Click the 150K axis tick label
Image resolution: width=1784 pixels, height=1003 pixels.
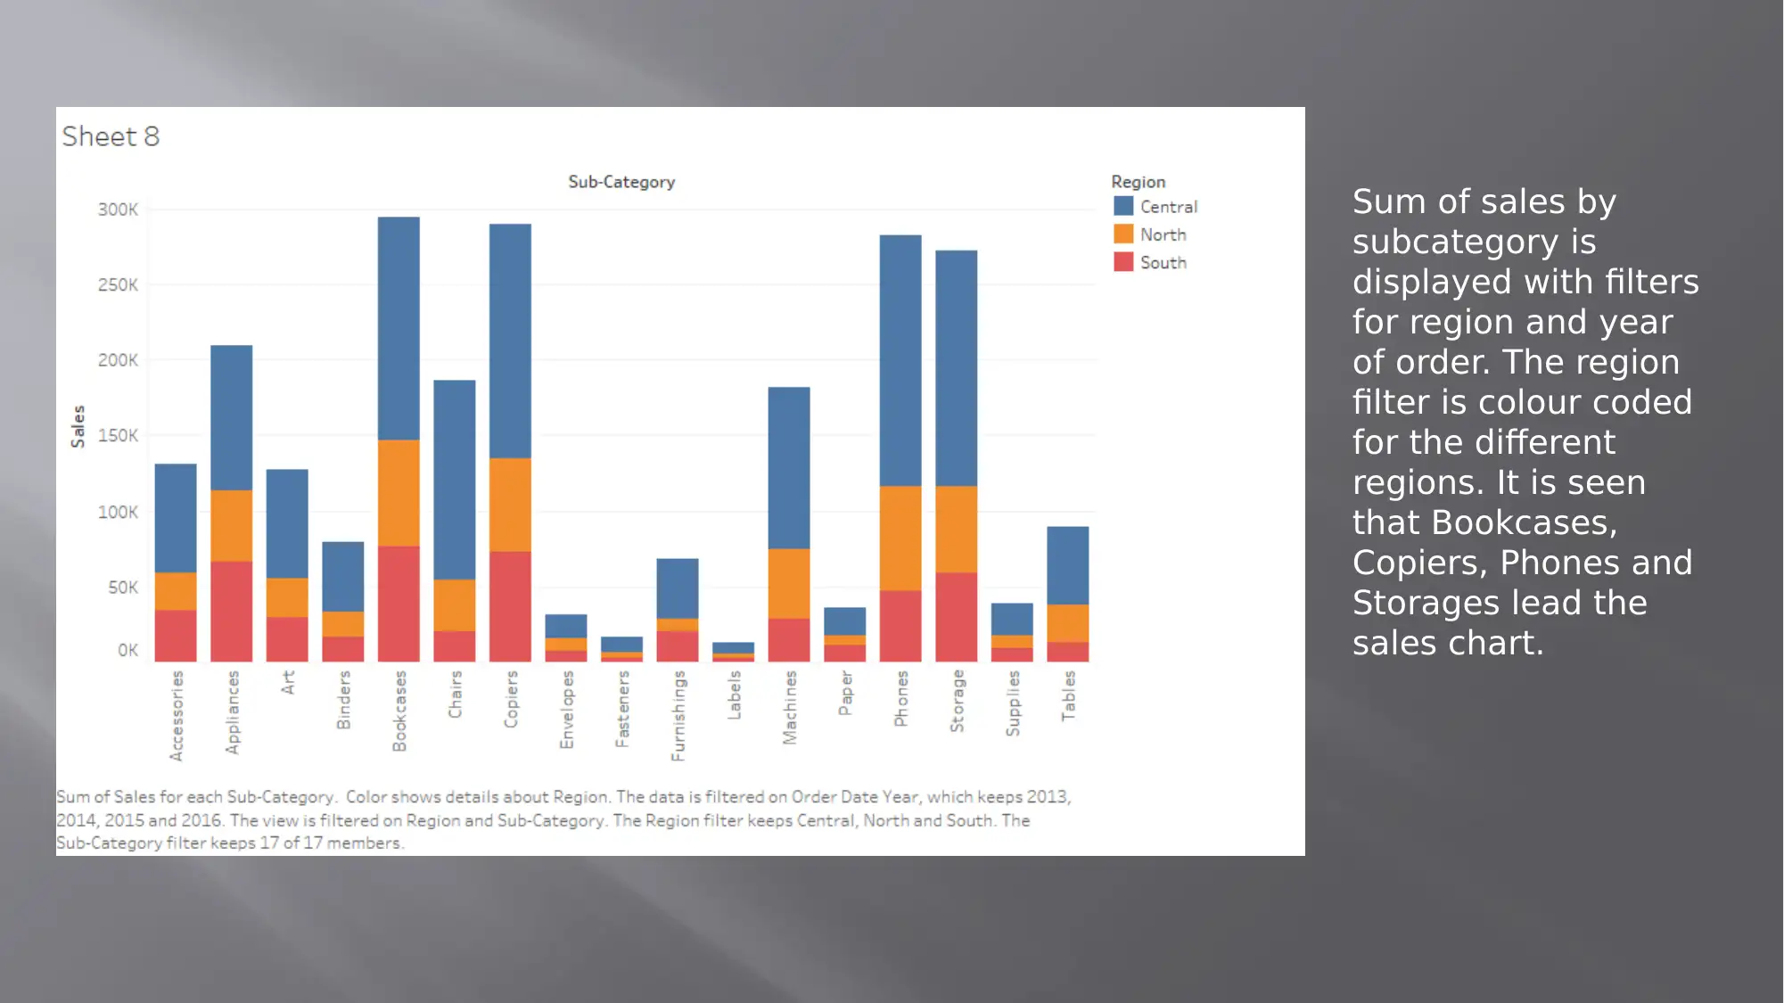[x=118, y=436]
